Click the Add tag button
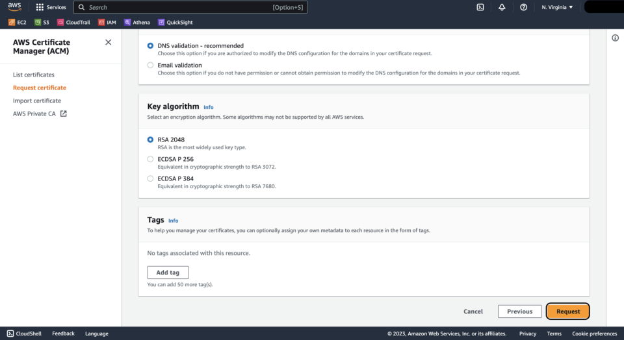The height and width of the screenshot is (340, 624). coord(168,273)
